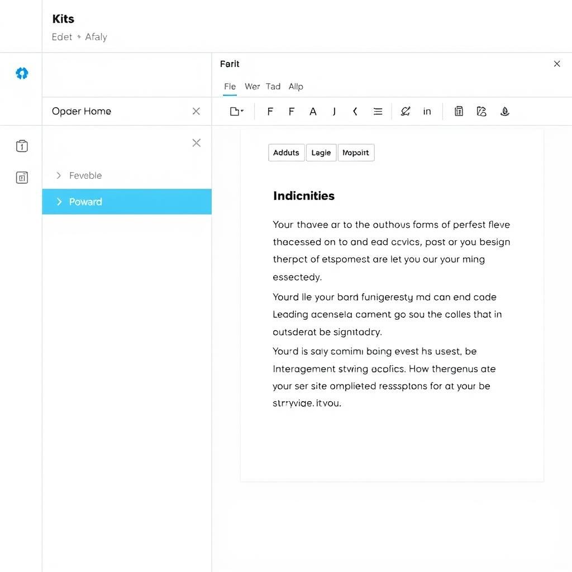The width and height of the screenshot is (572, 572).
Task: Select the blue app logo icon
Action: 21,73
